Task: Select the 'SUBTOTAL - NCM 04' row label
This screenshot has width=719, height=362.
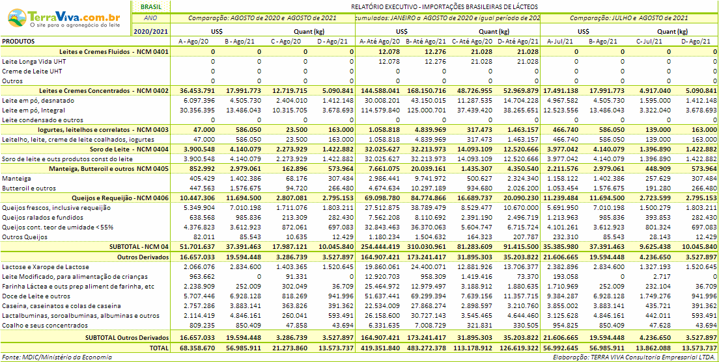Action: (x=139, y=247)
